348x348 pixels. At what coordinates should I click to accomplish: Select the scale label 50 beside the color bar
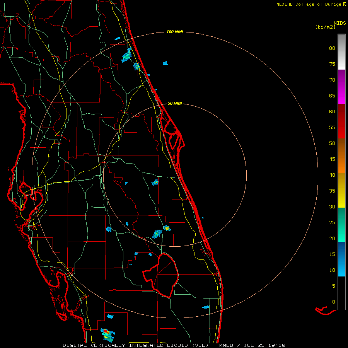click(x=332, y=143)
